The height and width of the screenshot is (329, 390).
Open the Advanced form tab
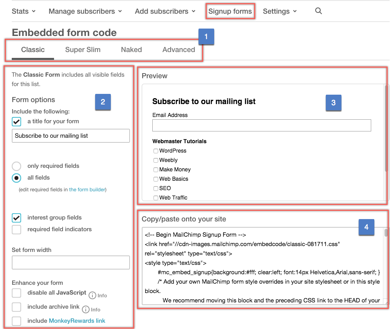click(x=179, y=50)
